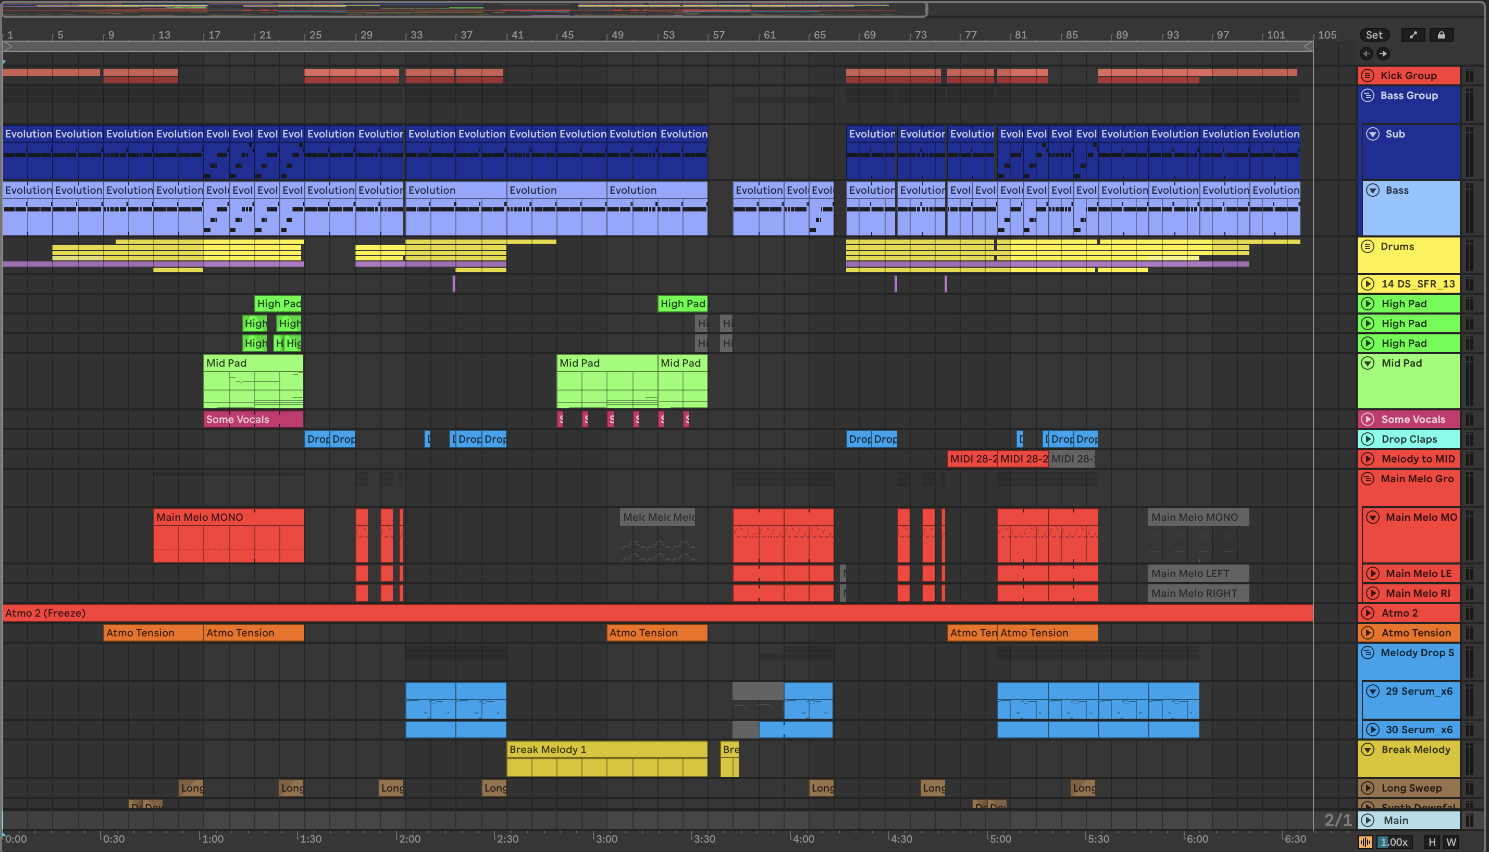
Task: Unfold the Main track
Action: [x=1367, y=820]
